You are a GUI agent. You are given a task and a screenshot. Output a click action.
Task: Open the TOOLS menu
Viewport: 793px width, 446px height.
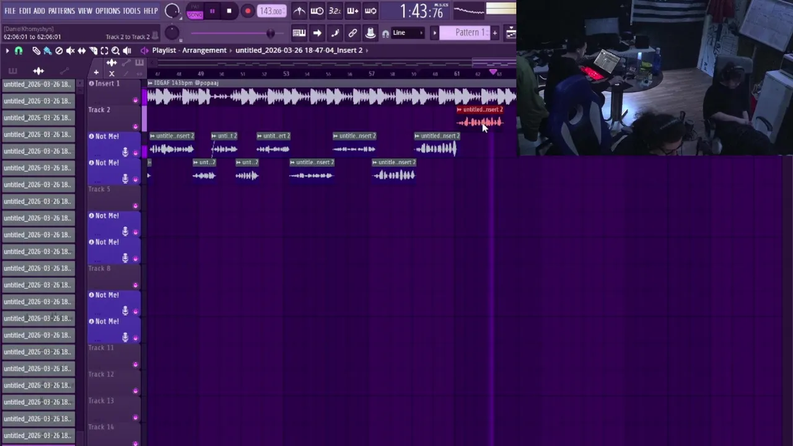tap(131, 11)
